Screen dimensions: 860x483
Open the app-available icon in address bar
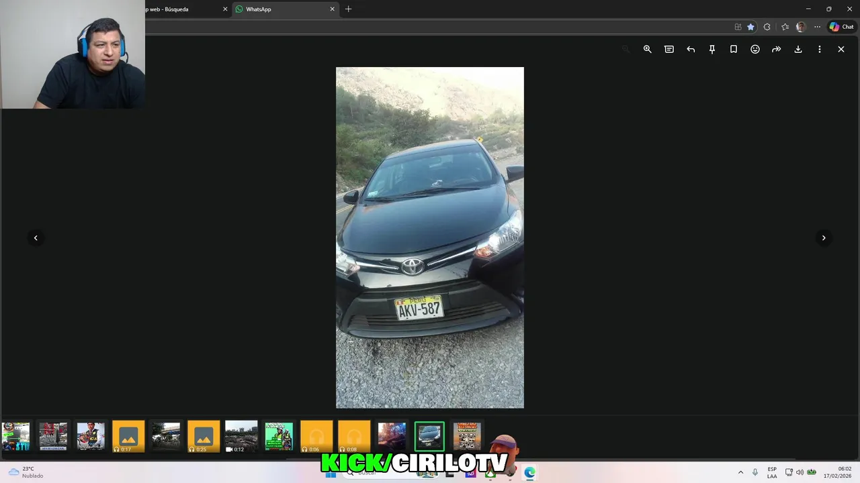[738, 27]
